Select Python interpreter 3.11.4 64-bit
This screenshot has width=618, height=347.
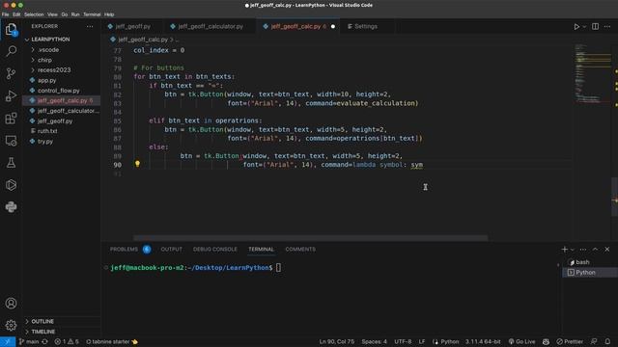coord(483,341)
